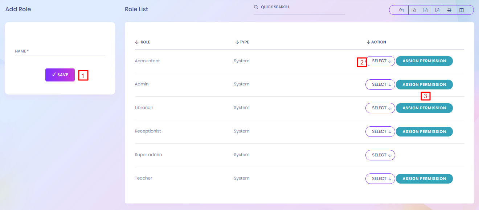Assign permission to Librarian role

click(424, 108)
